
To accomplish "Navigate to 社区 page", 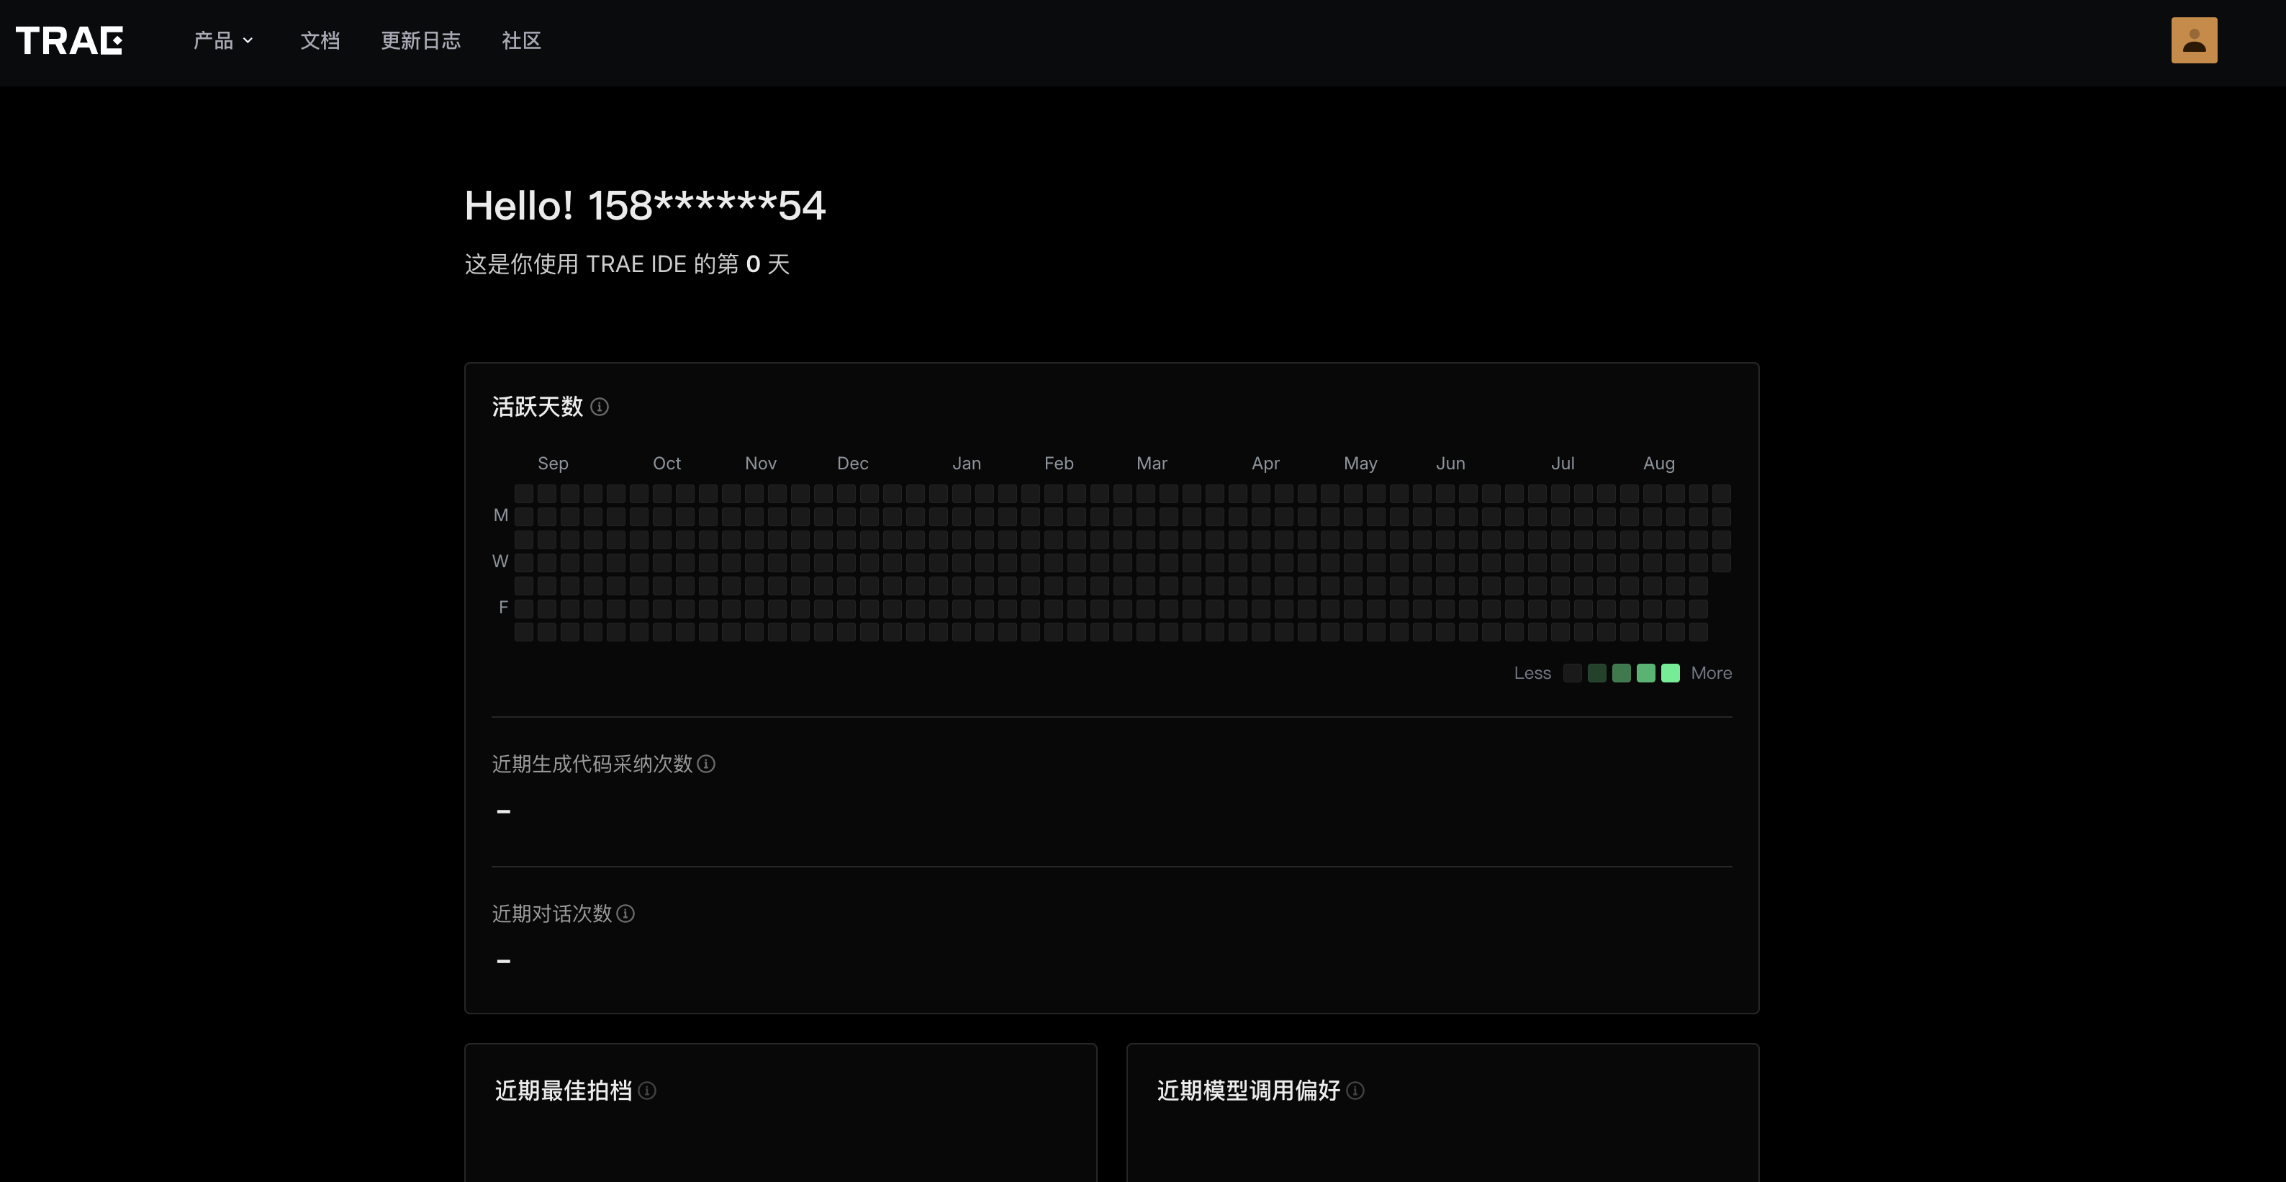I will pos(521,41).
